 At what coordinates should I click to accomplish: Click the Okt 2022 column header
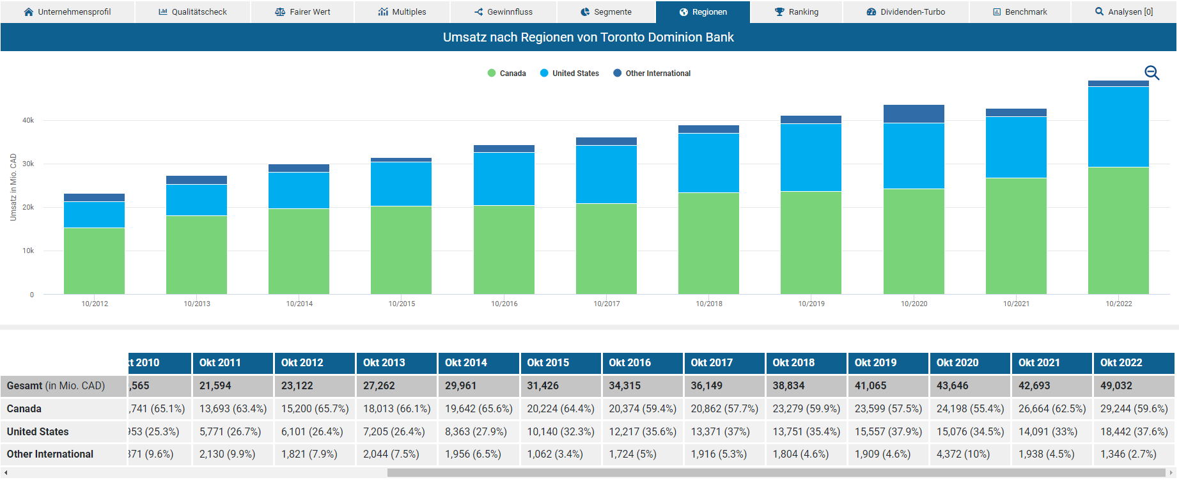pyautogui.click(x=1133, y=362)
